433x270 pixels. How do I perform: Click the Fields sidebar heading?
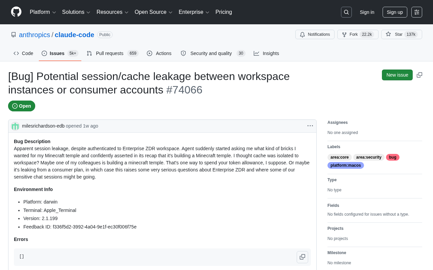tap(333, 206)
